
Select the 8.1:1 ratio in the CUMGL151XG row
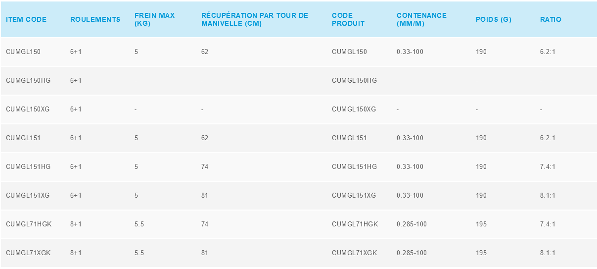(548, 196)
